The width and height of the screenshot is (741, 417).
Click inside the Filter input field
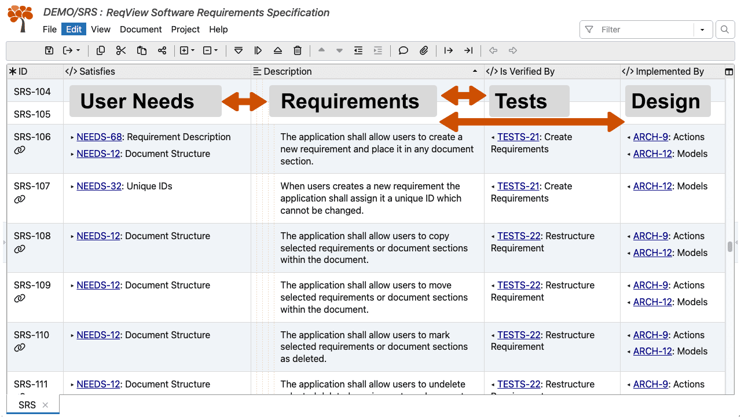pyautogui.click(x=637, y=29)
